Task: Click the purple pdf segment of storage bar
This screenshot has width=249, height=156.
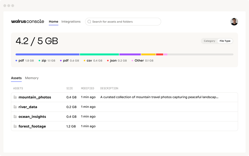Action: pyautogui.click(x=130, y=54)
